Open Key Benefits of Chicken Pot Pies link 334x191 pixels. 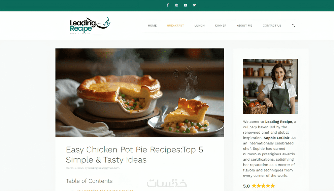tap(105, 190)
